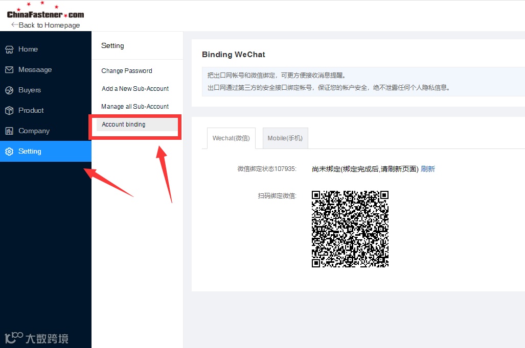Click the WeChat binding QR code
Screen dimensions: 525x348
tap(350, 229)
